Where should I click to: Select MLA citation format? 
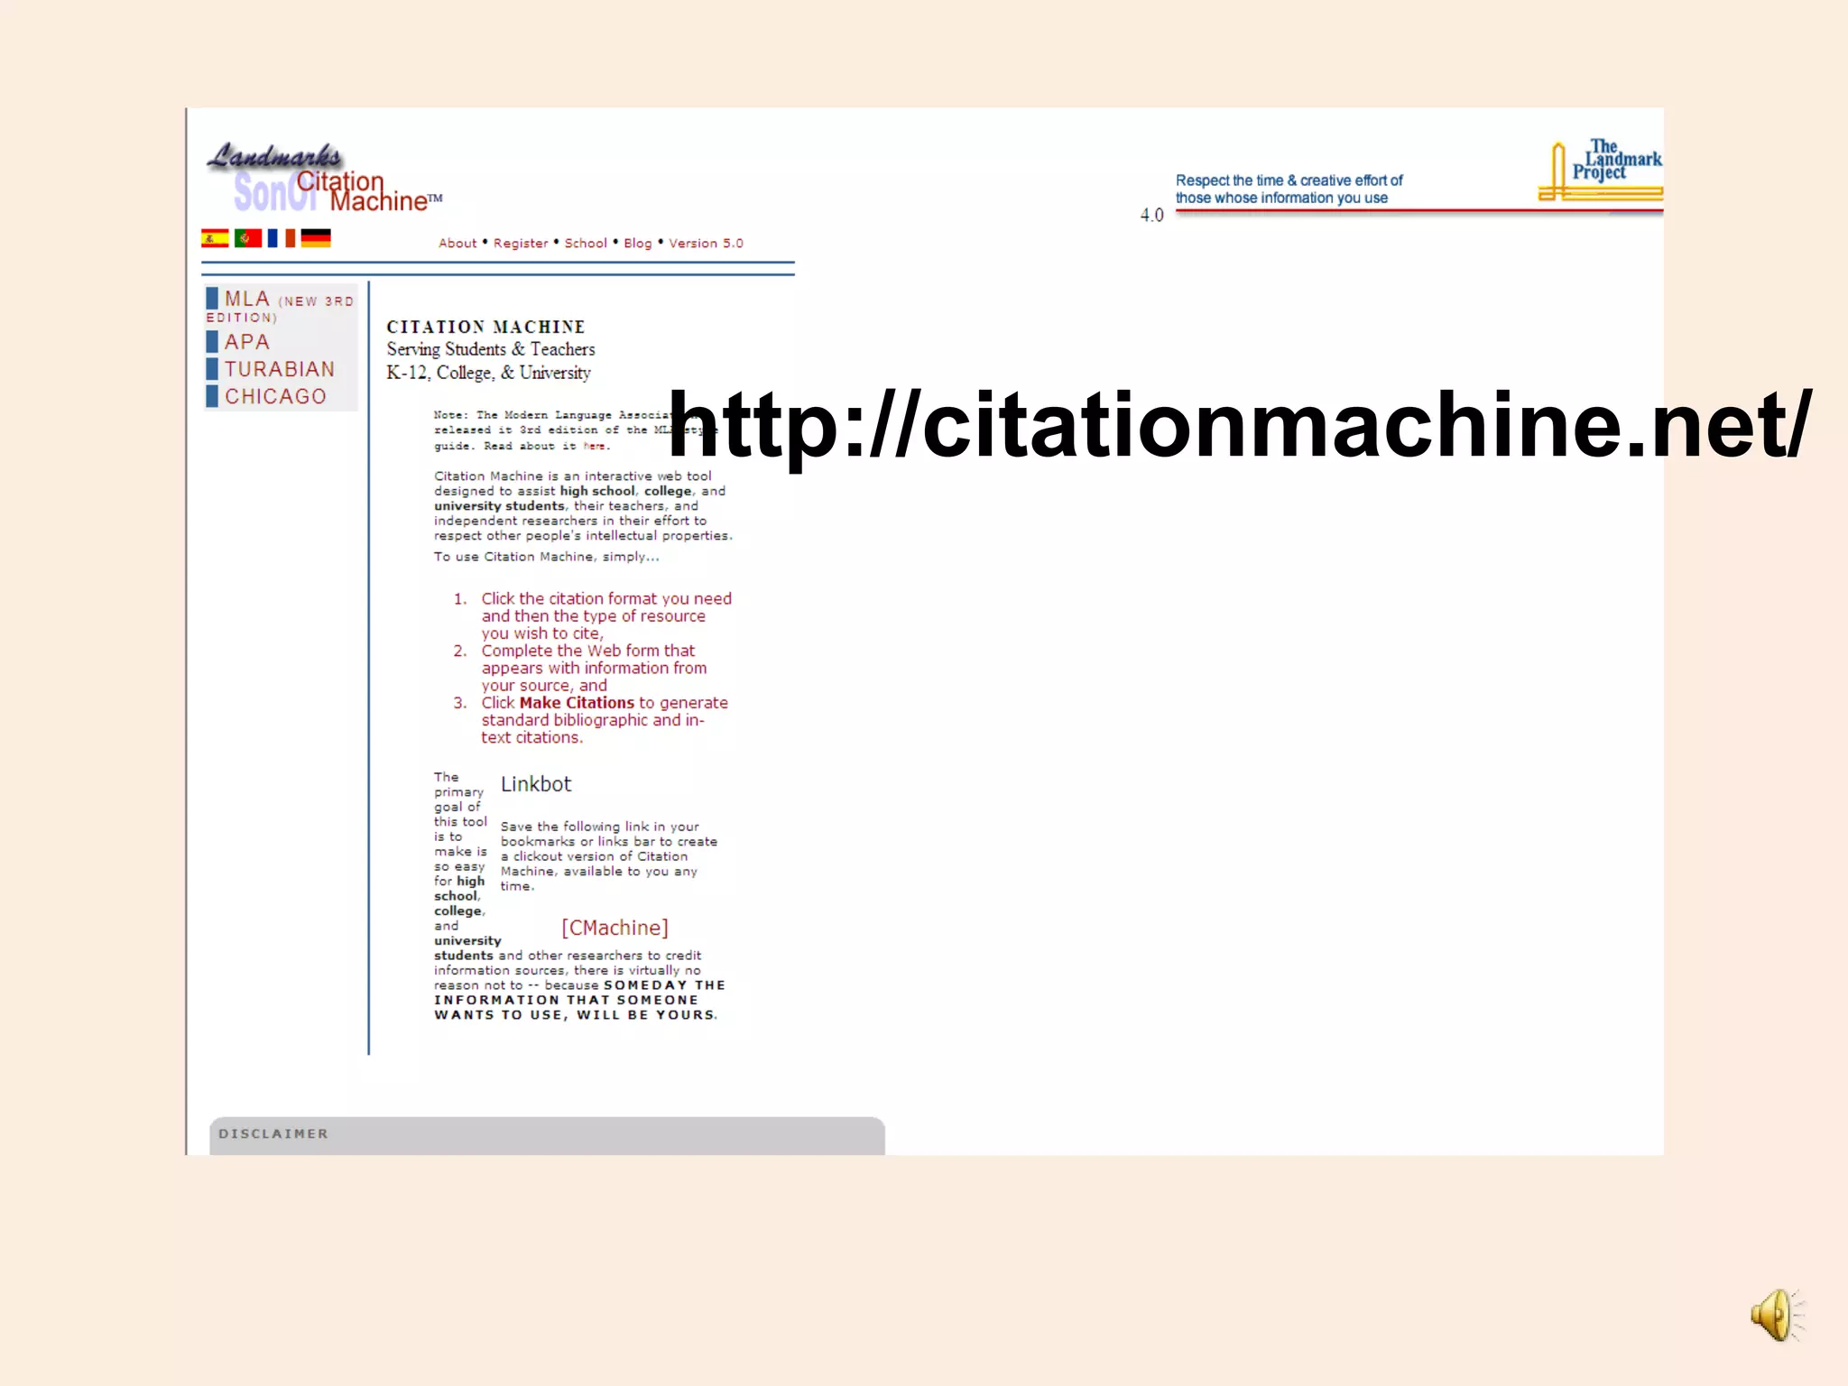coord(280,305)
